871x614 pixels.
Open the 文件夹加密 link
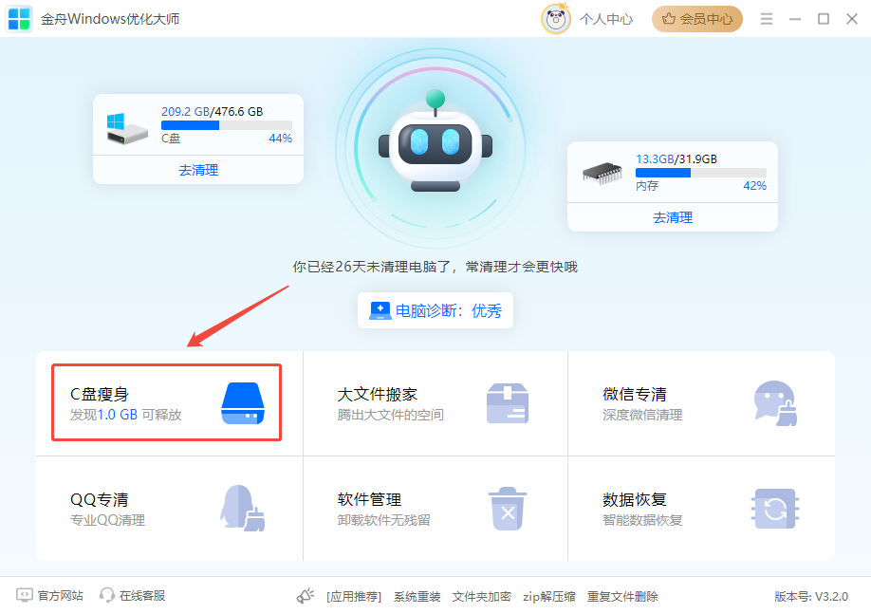click(x=482, y=597)
